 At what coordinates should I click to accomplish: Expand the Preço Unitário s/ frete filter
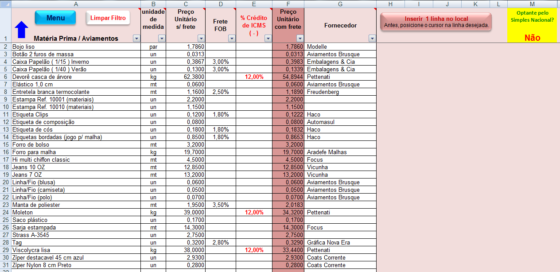[202, 39]
